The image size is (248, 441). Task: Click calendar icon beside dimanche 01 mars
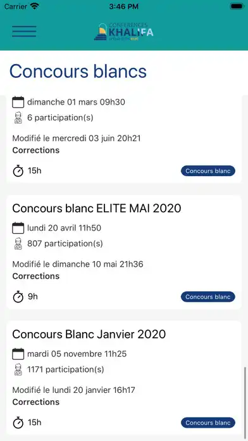coord(18,102)
